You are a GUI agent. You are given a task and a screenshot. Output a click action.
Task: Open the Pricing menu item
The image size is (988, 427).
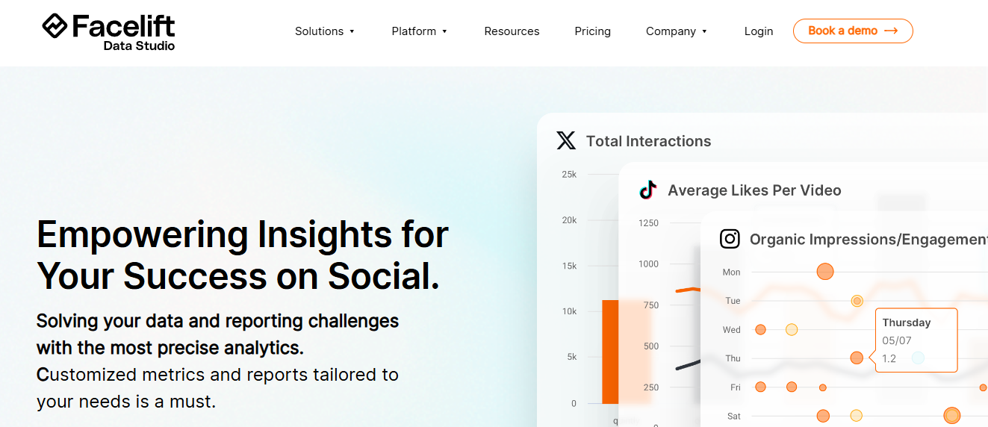click(x=592, y=31)
